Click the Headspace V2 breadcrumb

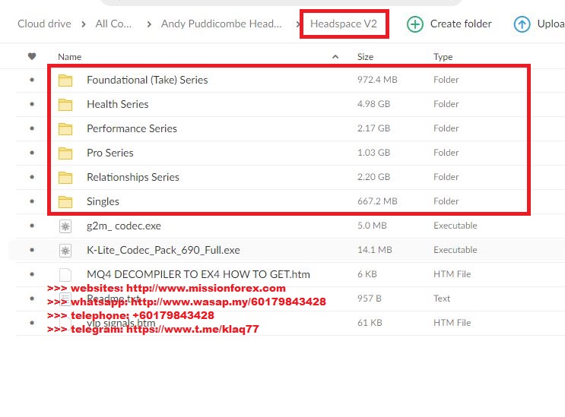[344, 24]
